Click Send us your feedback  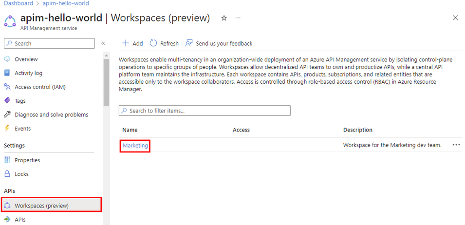click(219, 43)
